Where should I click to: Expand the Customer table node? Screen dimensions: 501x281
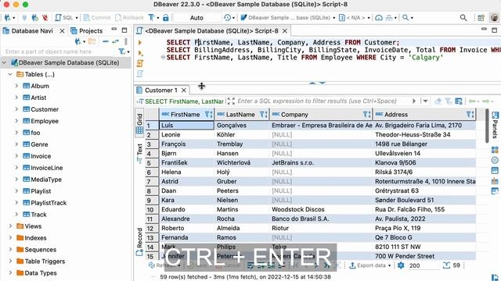16,109
